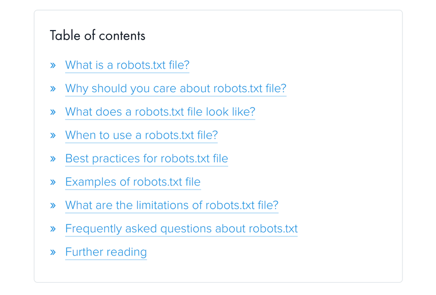436x295 pixels.
Task: Click the chevron bullet beside 'What is a robots.txt file?'
Action: [x=53, y=66]
